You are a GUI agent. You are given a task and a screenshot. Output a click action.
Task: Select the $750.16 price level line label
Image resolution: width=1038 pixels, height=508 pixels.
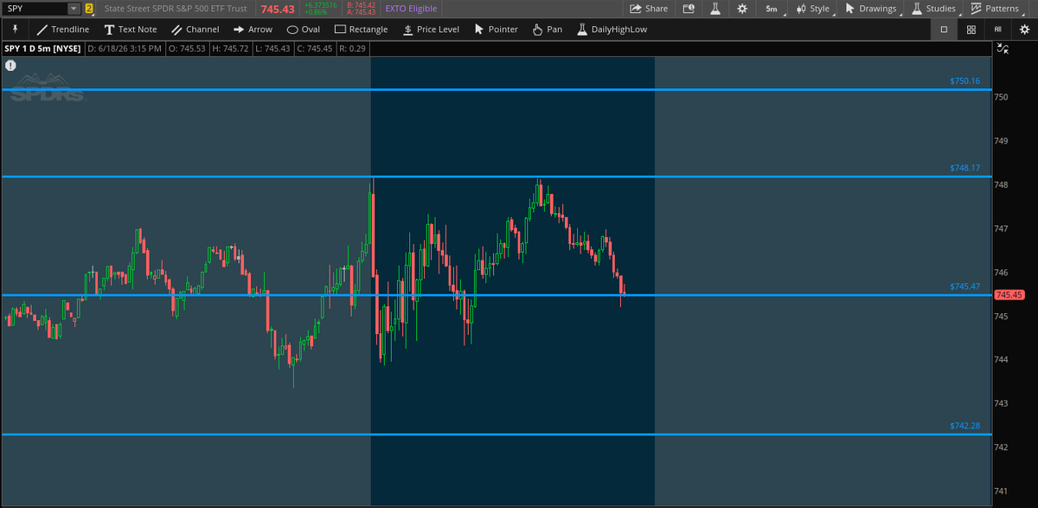(x=964, y=81)
